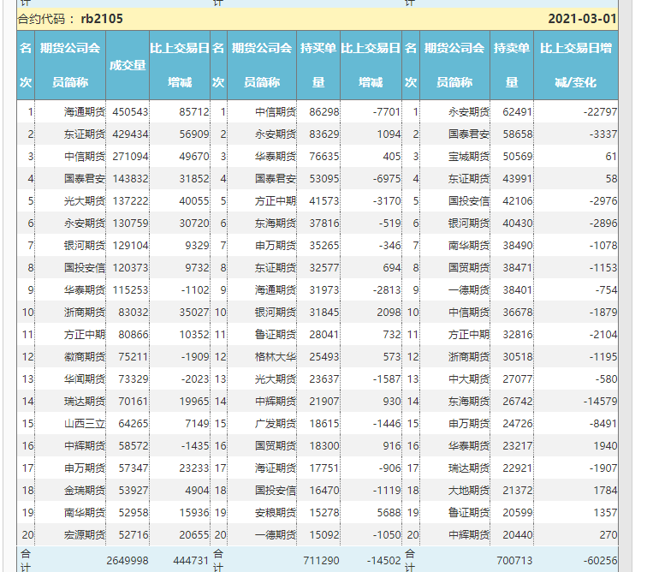647x572 pixels.
Task: Select total short position 700713
Action: [x=514, y=561]
